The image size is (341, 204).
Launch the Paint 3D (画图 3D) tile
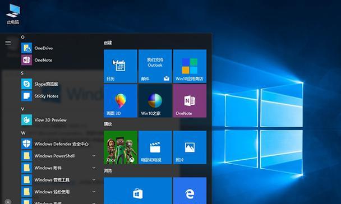click(x=121, y=101)
